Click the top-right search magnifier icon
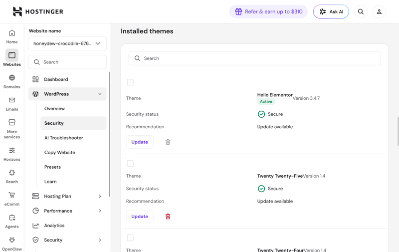Image resolution: width=399 pixels, height=252 pixels. 361,11
